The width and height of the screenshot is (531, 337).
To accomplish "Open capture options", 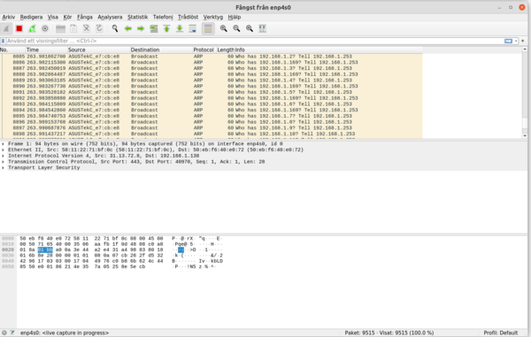I will (x=45, y=29).
